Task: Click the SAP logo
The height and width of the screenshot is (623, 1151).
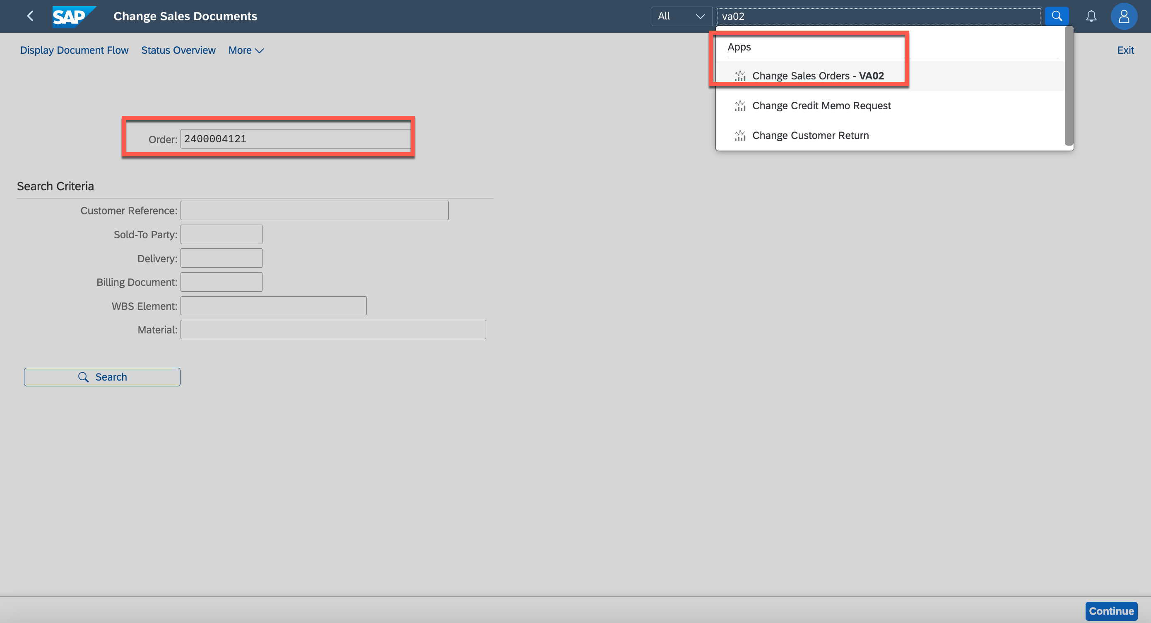Action: 73,17
